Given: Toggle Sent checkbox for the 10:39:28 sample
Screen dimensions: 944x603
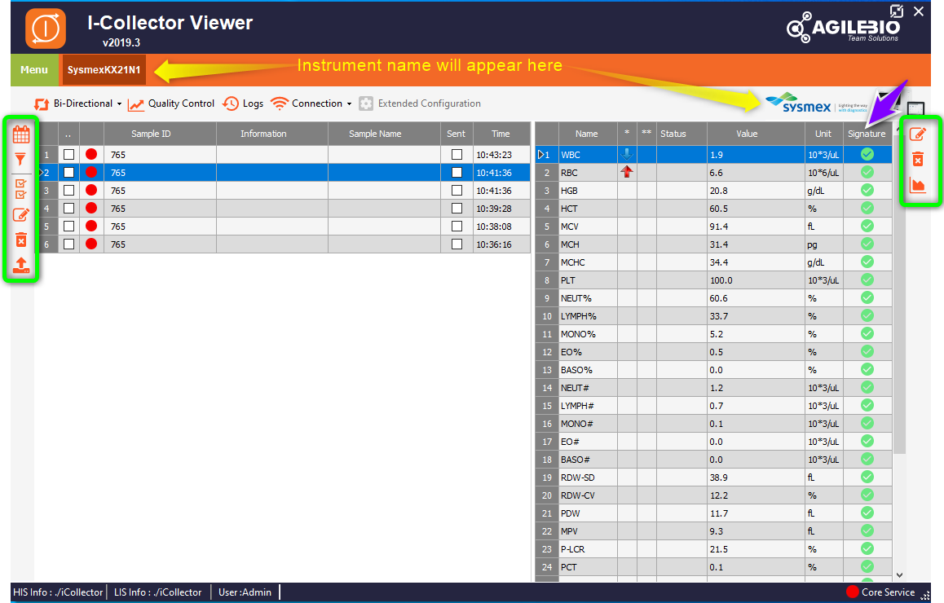Looking at the screenshot, I should [457, 209].
